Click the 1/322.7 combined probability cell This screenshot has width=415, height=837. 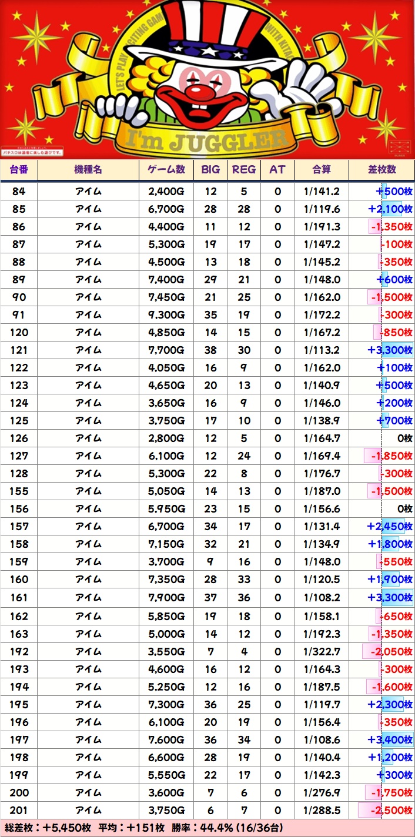[x=321, y=651]
